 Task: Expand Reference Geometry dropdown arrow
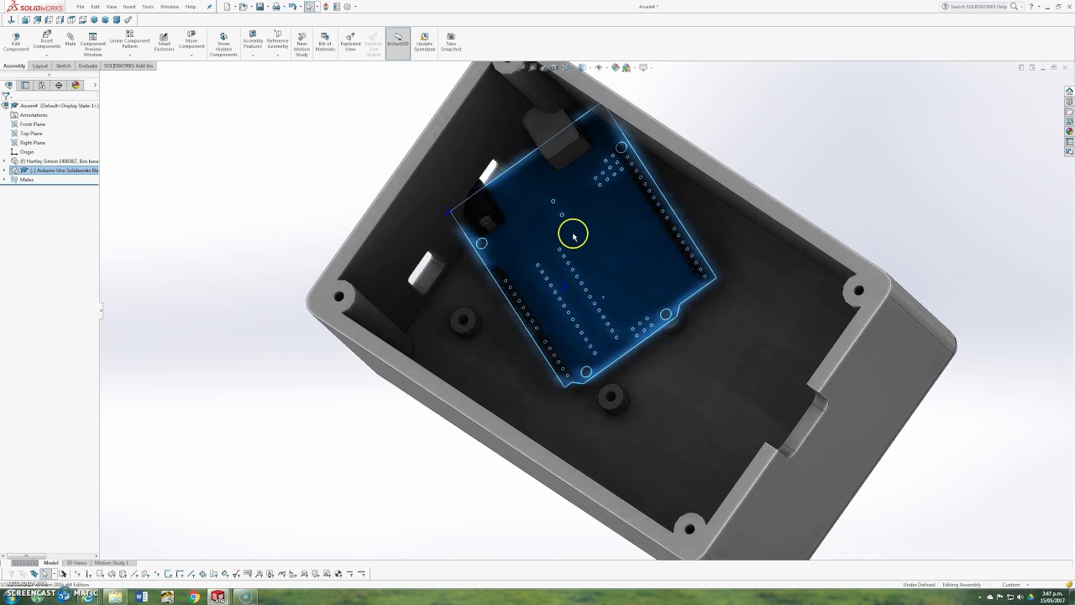coord(277,55)
